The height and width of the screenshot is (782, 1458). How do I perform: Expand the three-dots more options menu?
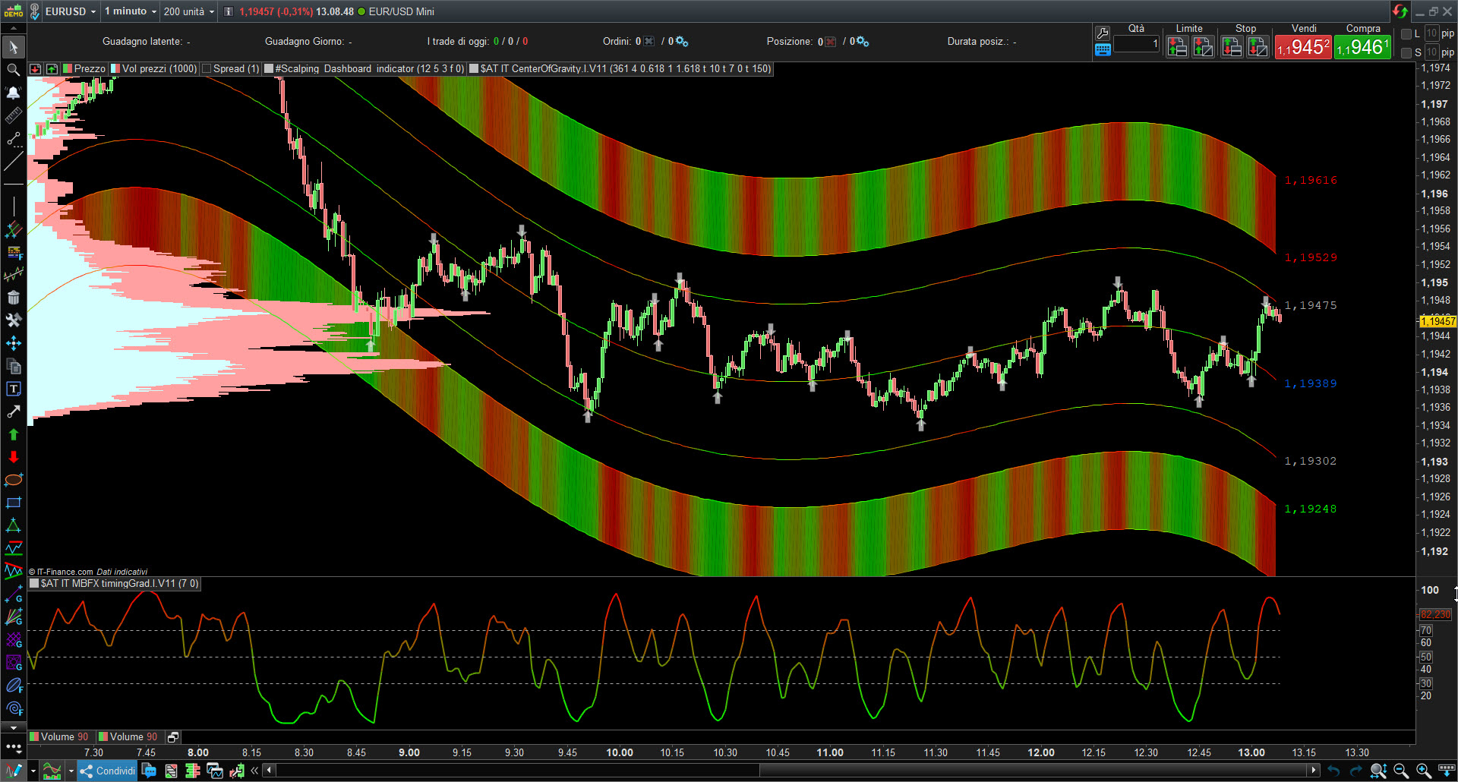pyautogui.click(x=13, y=747)
